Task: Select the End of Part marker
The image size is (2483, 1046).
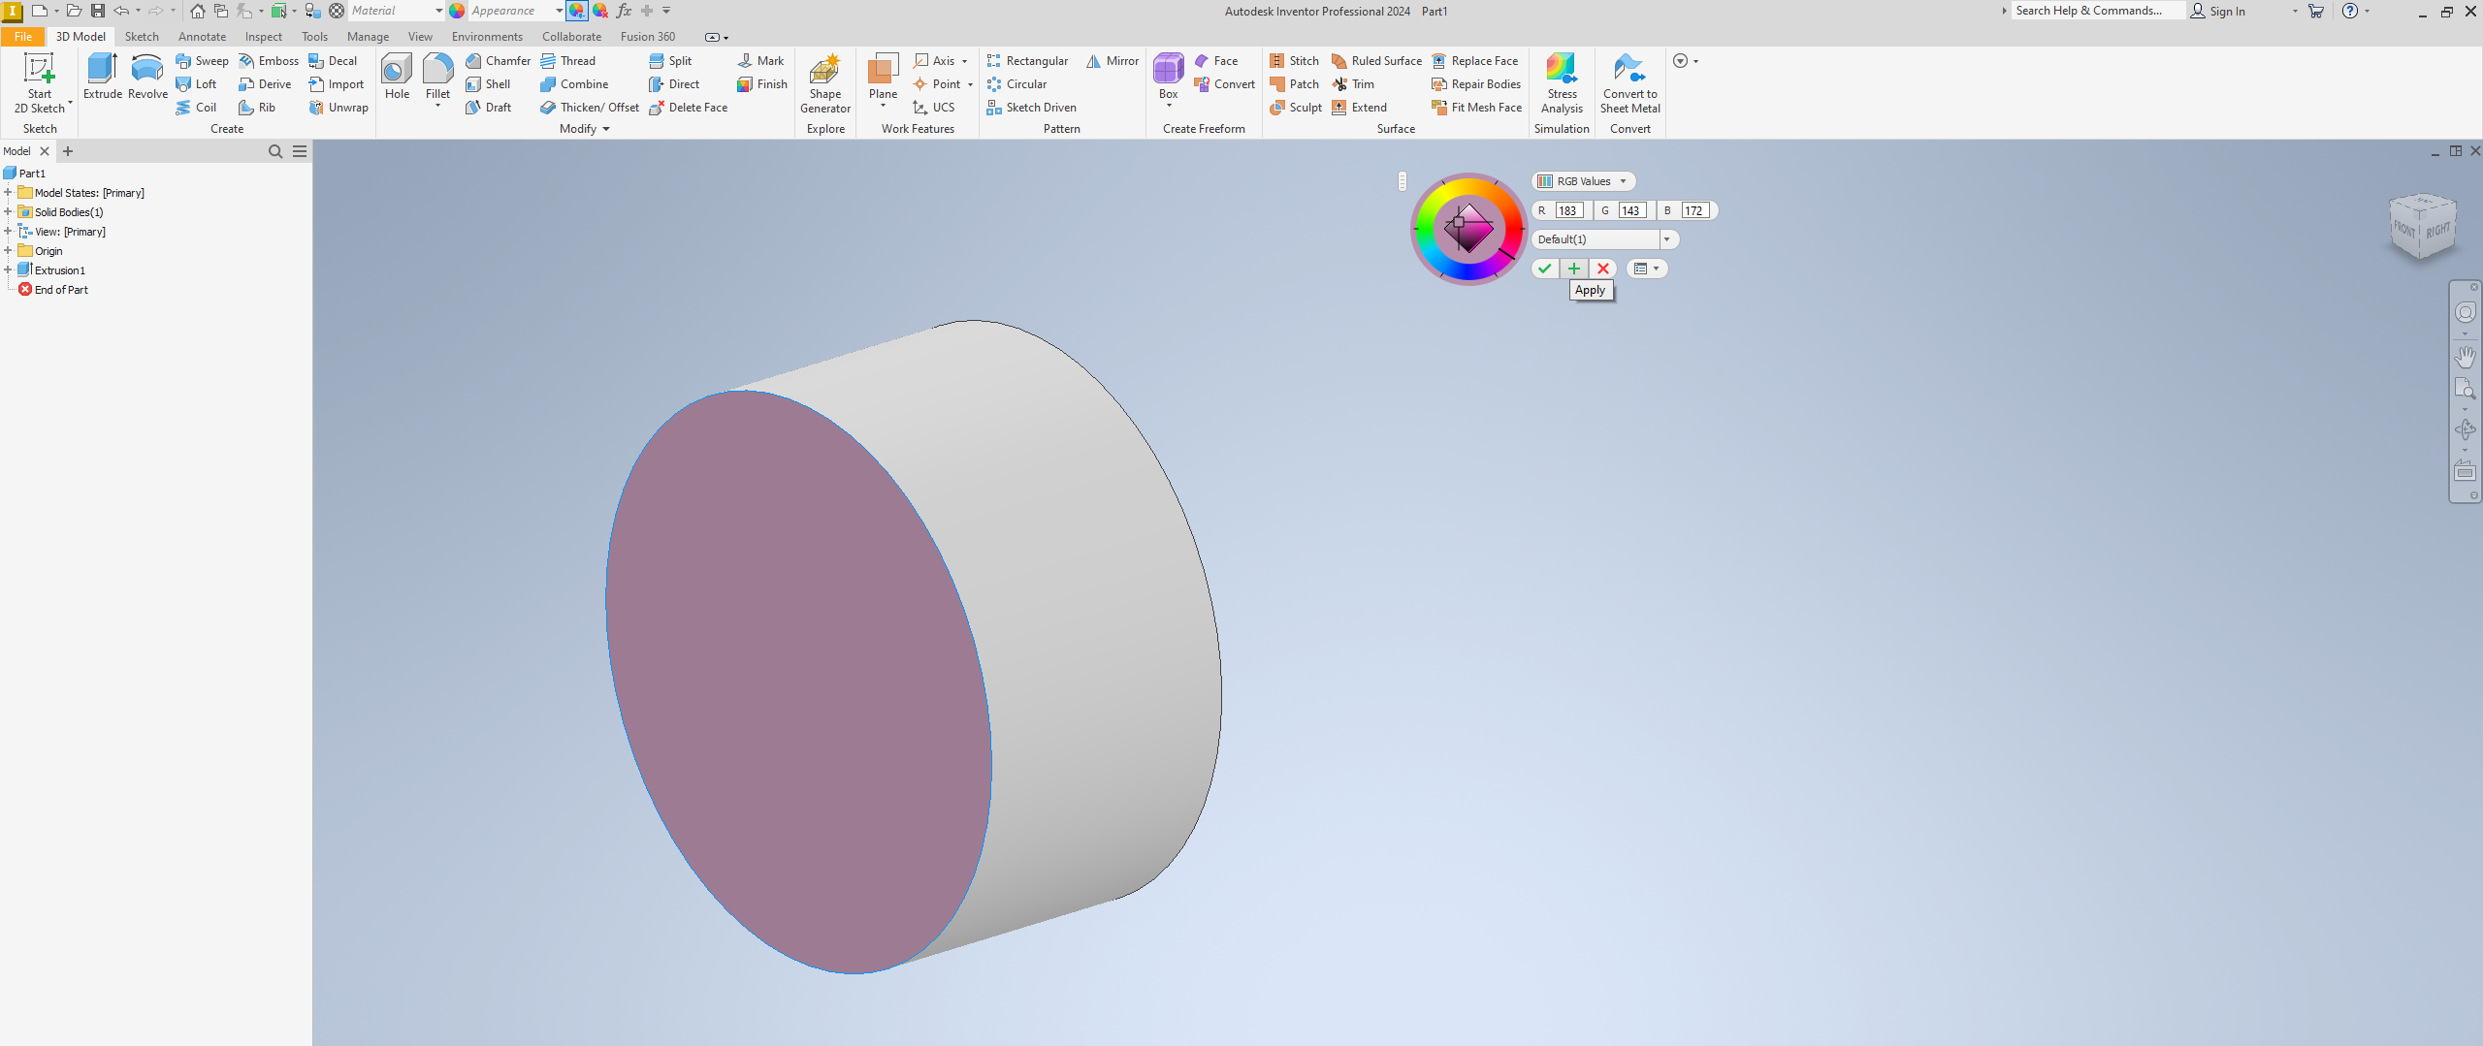Action: pyautogui.click(x=53, y=290)
